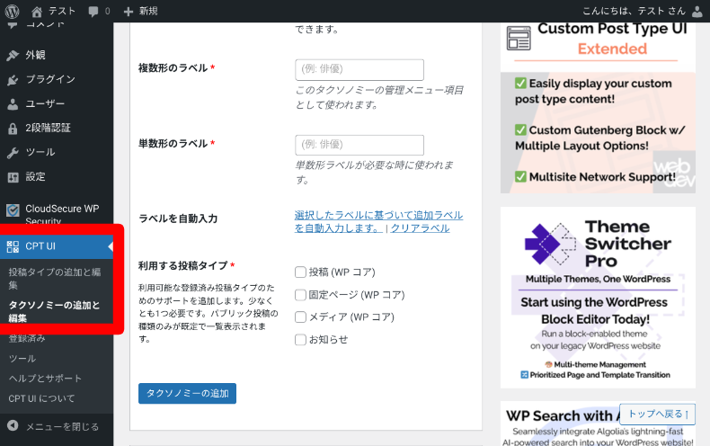Check the お知らせ checkbox
Screen dimensions: 710x446
click(300, 340)
